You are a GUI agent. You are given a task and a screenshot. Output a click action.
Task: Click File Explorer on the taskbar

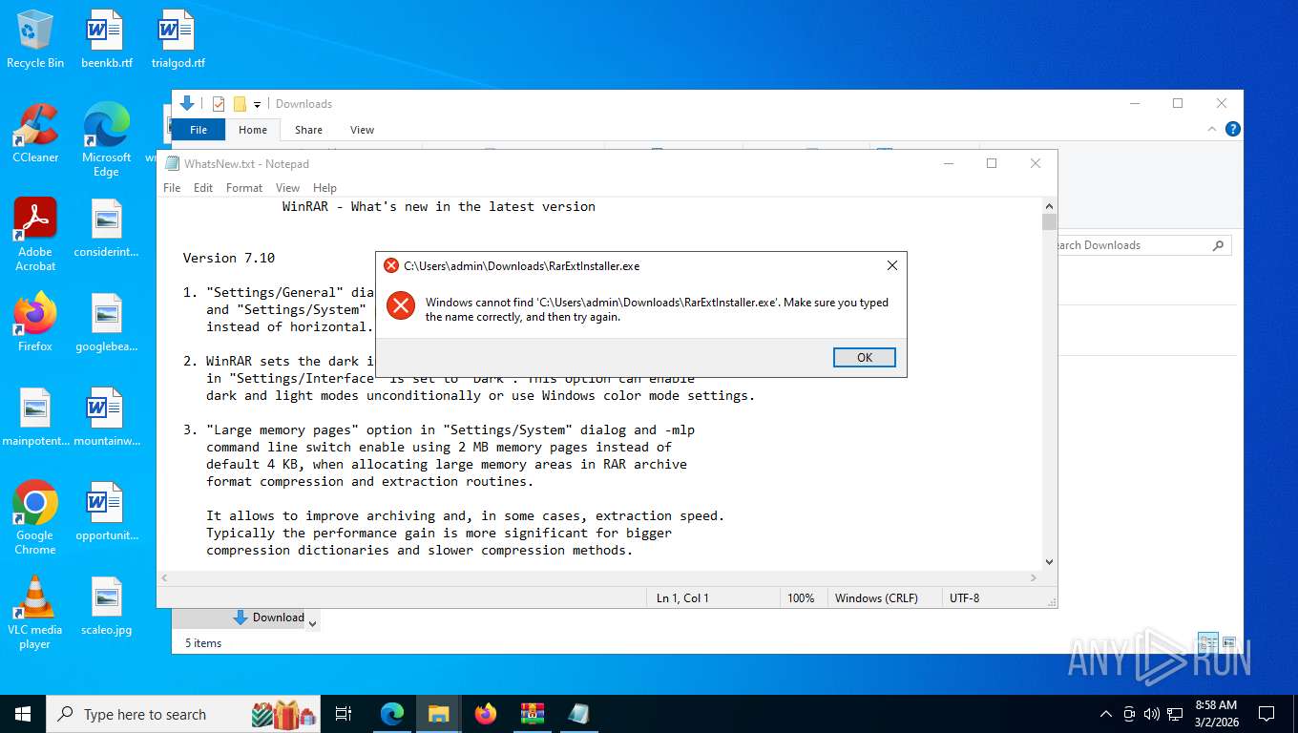point(438,714)
